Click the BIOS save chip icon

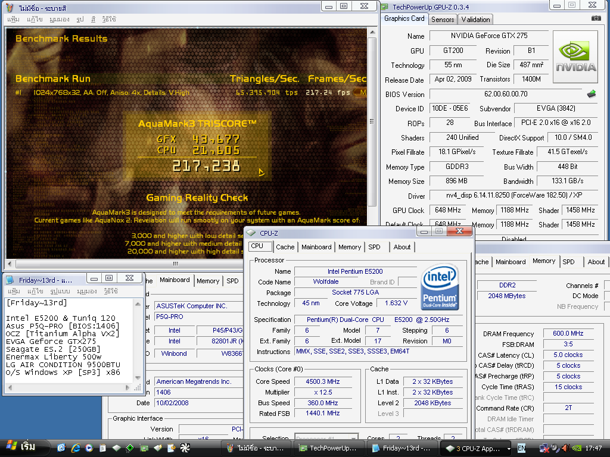[x=592, y=94]
